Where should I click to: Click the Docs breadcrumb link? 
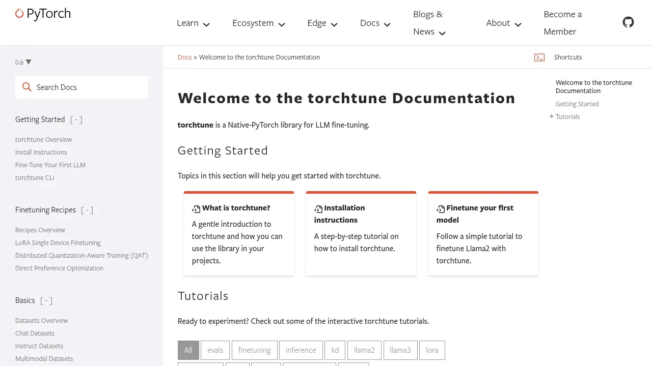tap(184, 57)
